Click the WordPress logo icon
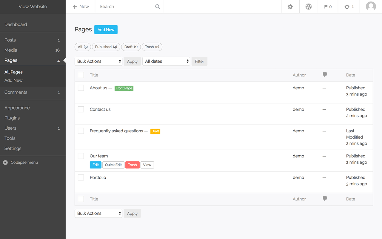The width and height of the screenshot is (382, 239). pos(309,7)
